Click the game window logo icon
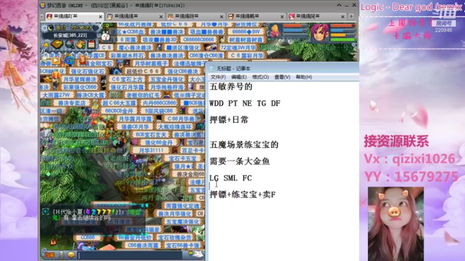 42,5
